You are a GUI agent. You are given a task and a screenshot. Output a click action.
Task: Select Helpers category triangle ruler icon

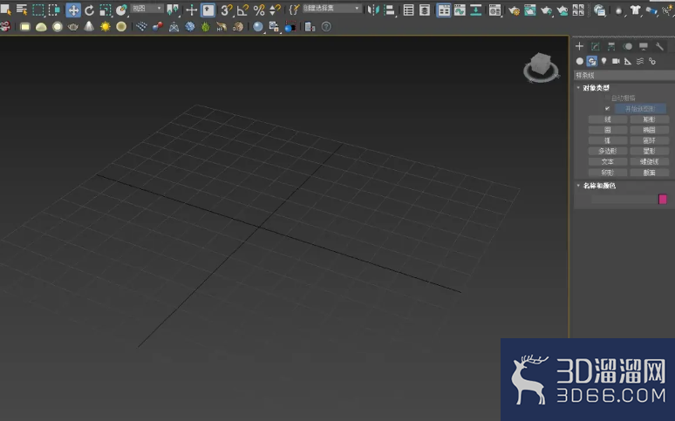[x=628, y=61]
